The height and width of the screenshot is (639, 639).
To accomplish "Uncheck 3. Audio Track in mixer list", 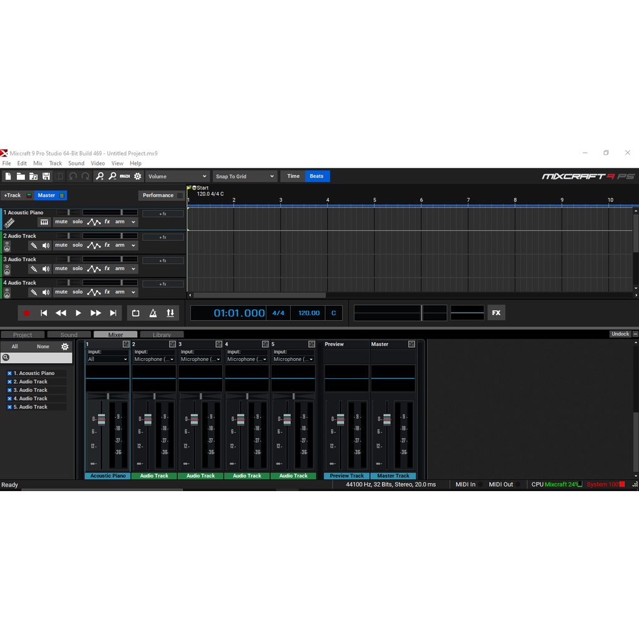I will tap(9, 390).
